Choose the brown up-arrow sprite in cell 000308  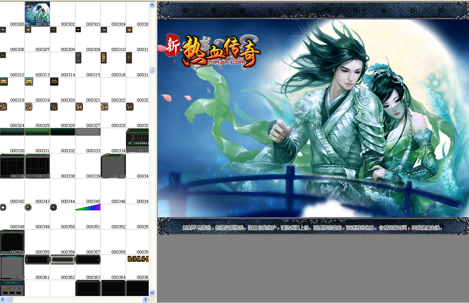(53, 30)
